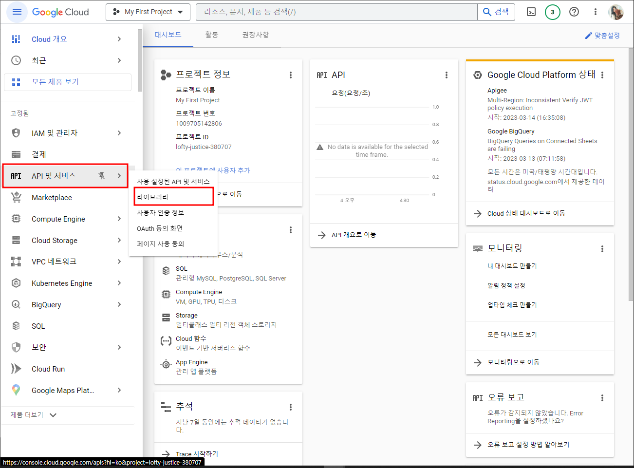
Task: Click 모든 대시보드 보기 link
Action: 512,335
